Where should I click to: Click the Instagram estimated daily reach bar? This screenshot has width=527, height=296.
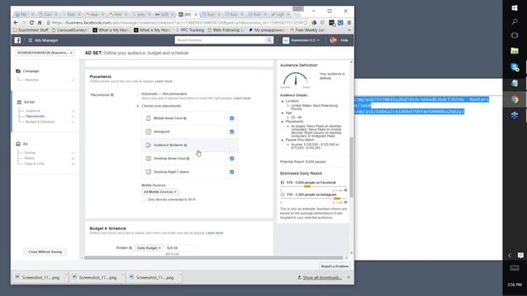[314, 199]
